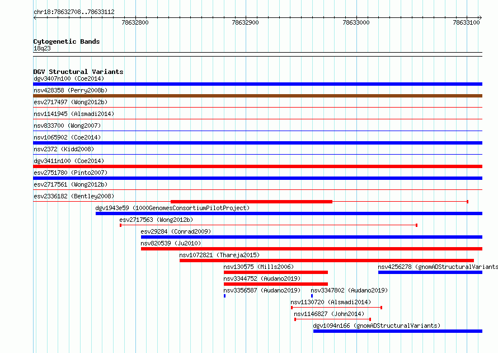This screenshot has width=498, height=353.
Task: Click the 78632800 ruler coordinate
Action: [x=135, y=22]
